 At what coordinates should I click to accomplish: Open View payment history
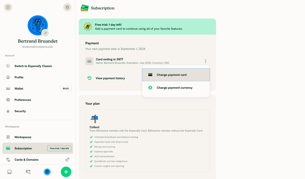pos(110,78)
